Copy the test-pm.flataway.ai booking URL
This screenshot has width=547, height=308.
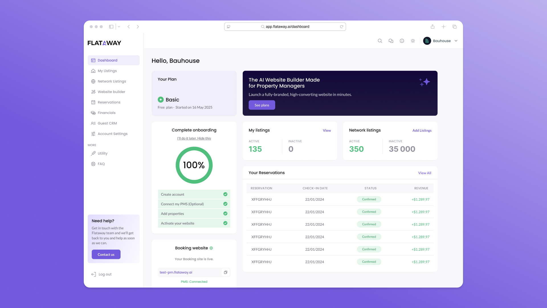225,272
